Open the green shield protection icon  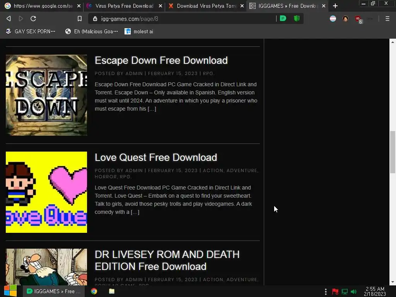[297, 19]
